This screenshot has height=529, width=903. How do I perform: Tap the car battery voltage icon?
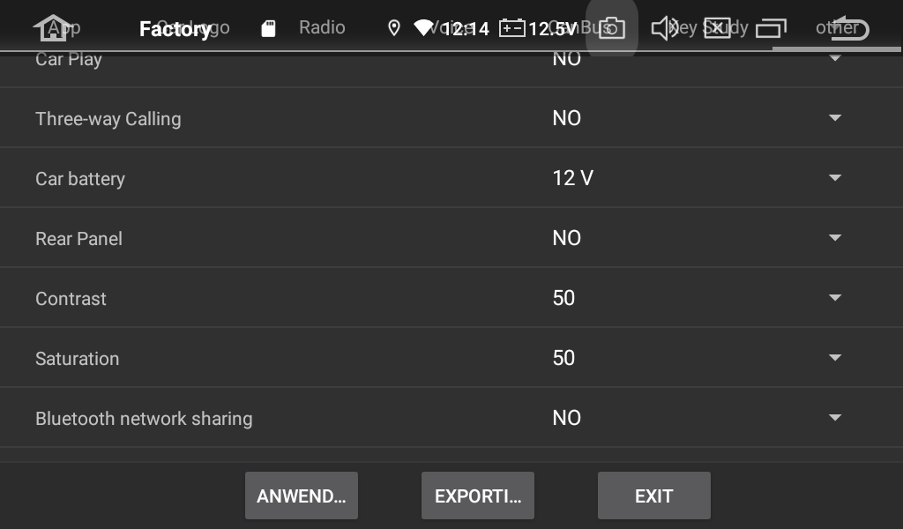(512, 28)
